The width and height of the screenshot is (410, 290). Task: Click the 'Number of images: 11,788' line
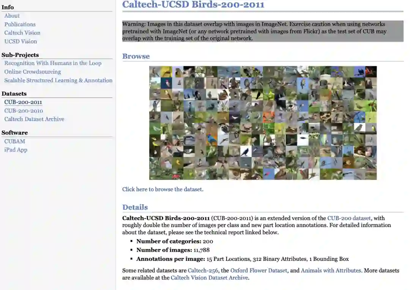pyautogui.click(x=173, y=250)
